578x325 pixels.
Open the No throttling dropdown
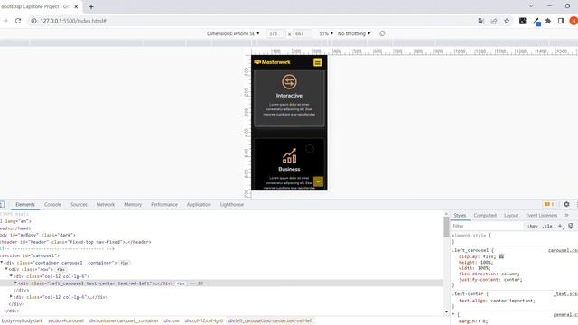pos(354,33)
